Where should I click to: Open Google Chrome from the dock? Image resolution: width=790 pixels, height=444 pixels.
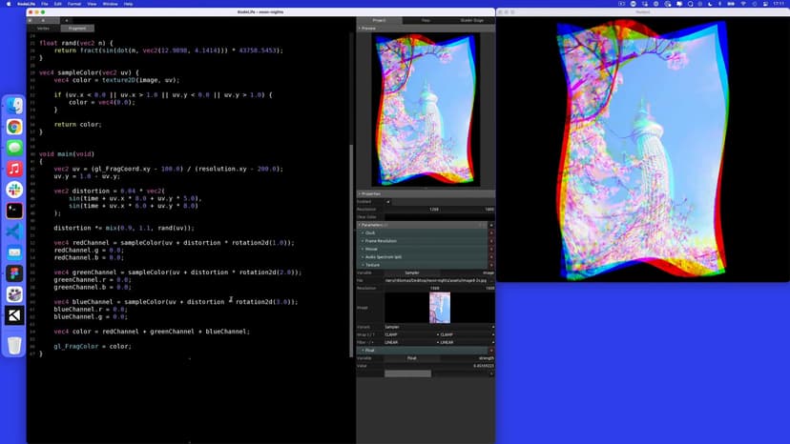[x=14, y=127]
